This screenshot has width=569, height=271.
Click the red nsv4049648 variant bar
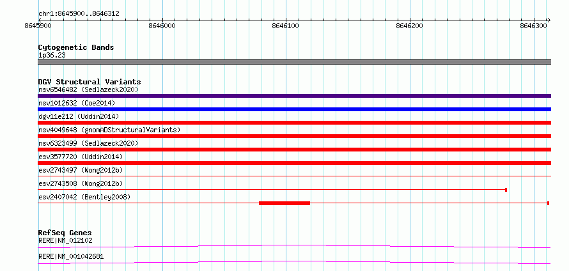[294, 136]
